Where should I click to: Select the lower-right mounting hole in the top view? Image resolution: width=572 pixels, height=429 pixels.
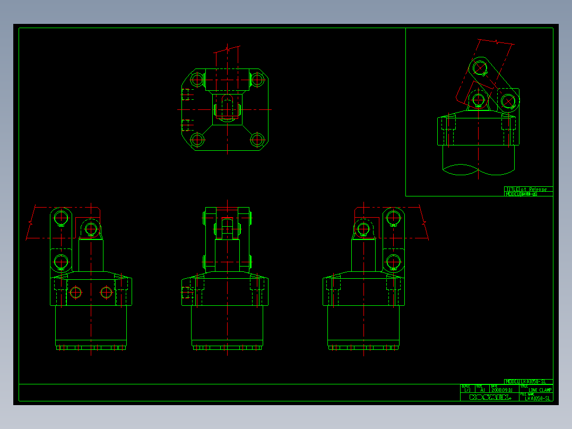(257, 140)
